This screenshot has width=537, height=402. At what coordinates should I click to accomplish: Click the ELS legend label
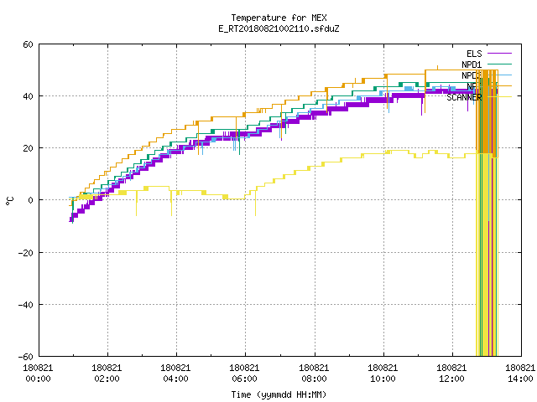point(474,54)
